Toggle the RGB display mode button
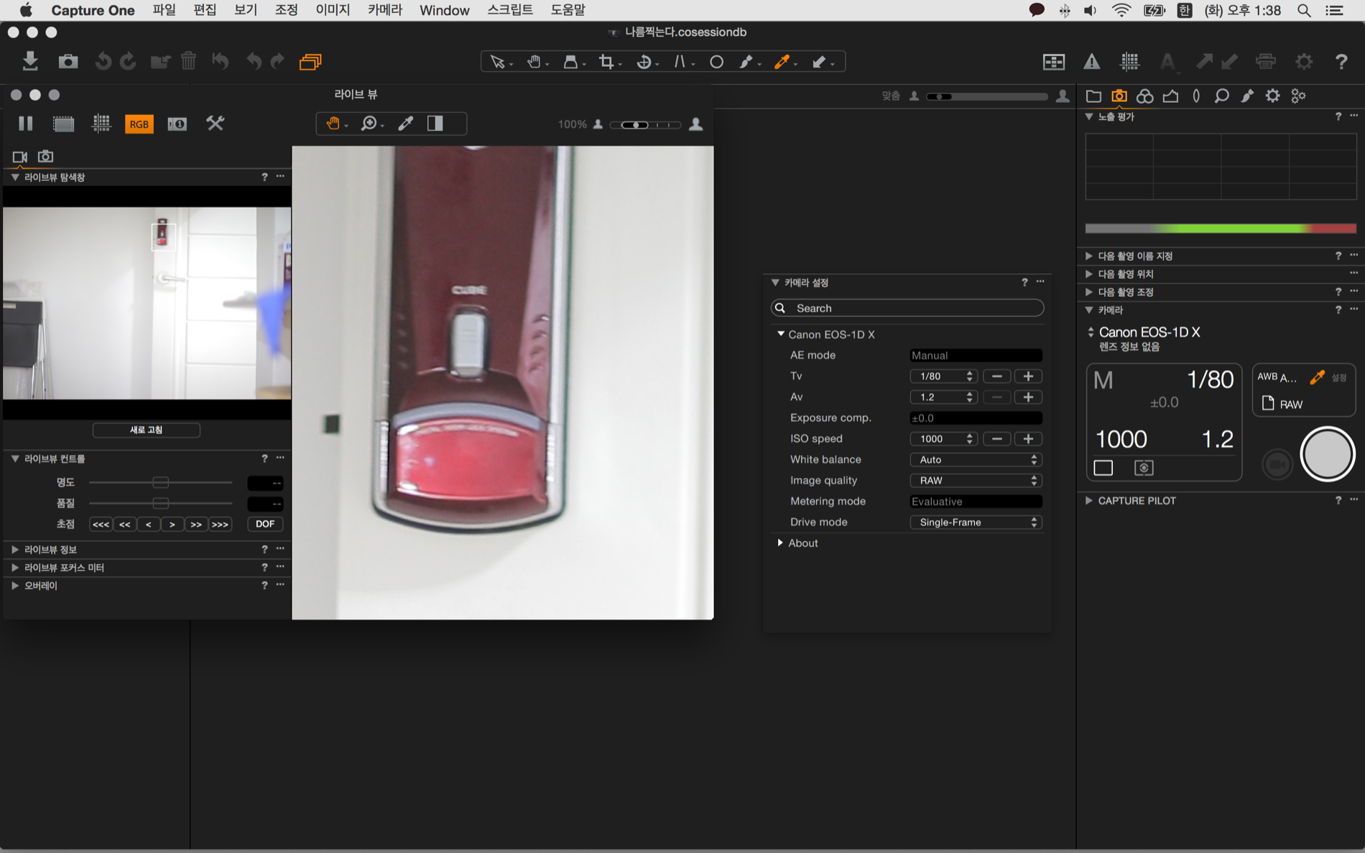The image size is (1365, 853). click(139, 124)
